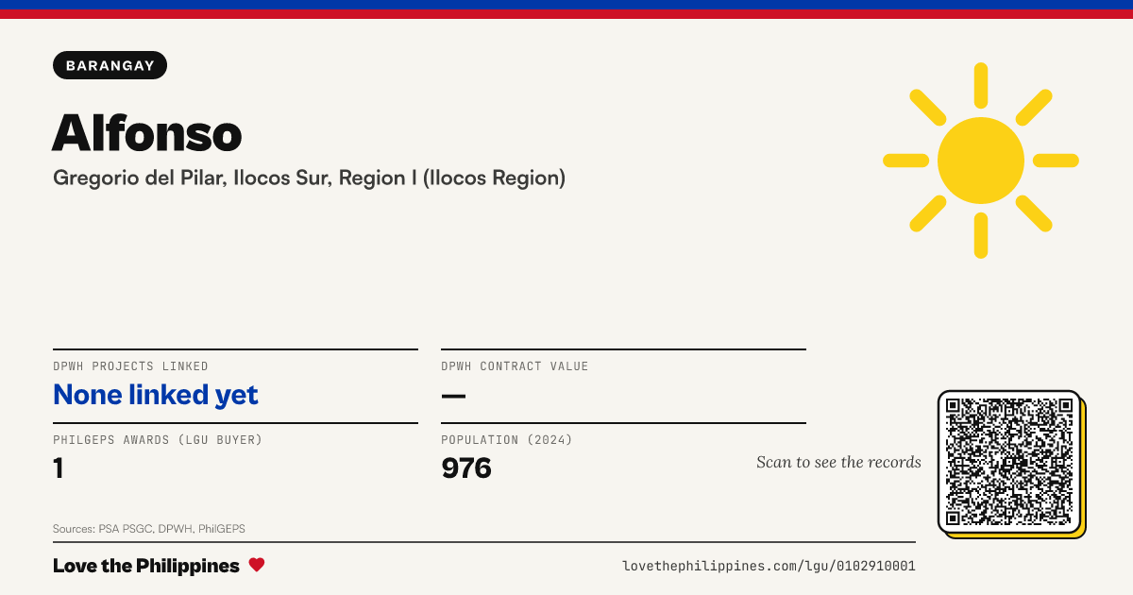Click the Sources: PSA PSGC, DPWH, PhilGEPS line
The image size is (1133, 595).
(149, 529)
